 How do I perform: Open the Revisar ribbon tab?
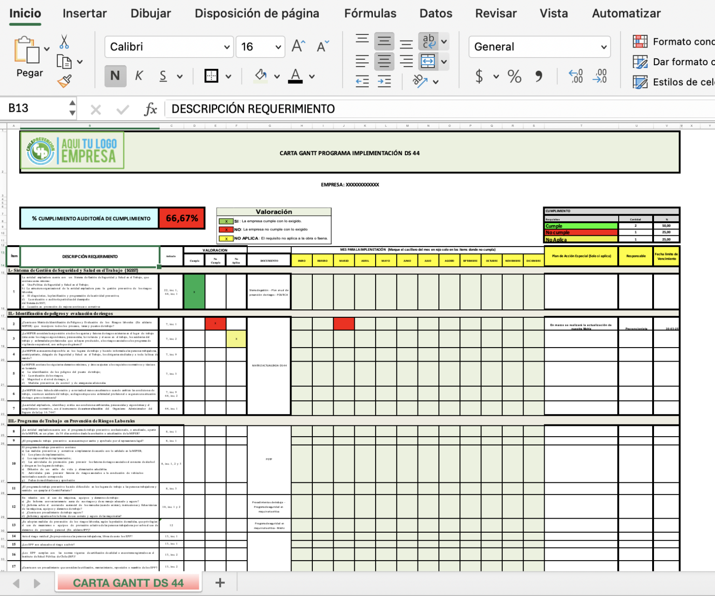(495, 14)
